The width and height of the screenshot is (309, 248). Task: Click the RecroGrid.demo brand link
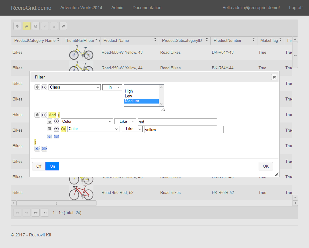pyautogui.click(x=31, y=8)
